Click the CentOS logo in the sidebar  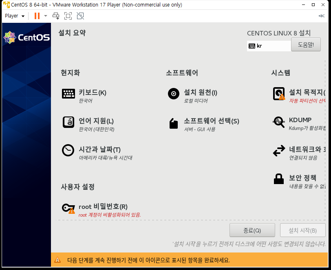tap(26, 37)
